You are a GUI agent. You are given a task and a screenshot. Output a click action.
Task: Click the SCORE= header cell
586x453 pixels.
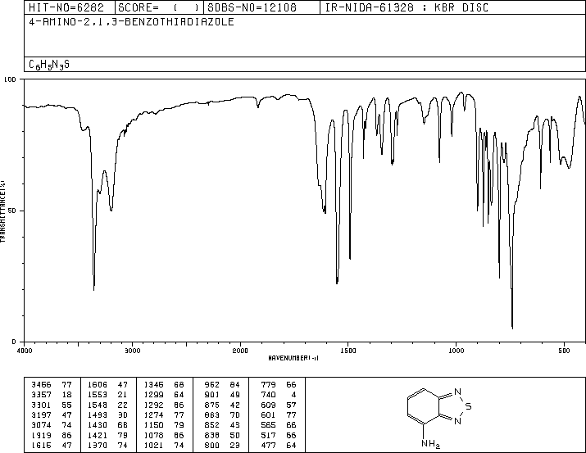click(x=159, y=7)
